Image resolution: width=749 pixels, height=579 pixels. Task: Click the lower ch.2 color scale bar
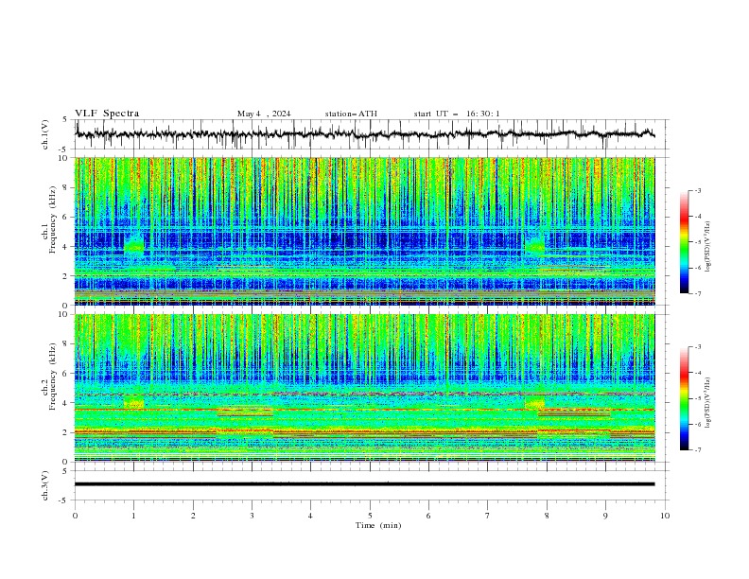[x=684, y=398]
